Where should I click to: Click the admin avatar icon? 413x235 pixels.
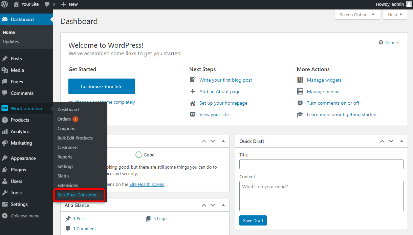coord(409,4)
